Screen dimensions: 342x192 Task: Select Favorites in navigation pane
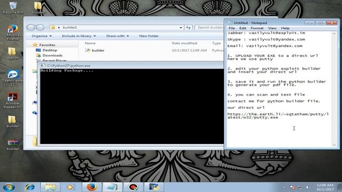point(47,45)
